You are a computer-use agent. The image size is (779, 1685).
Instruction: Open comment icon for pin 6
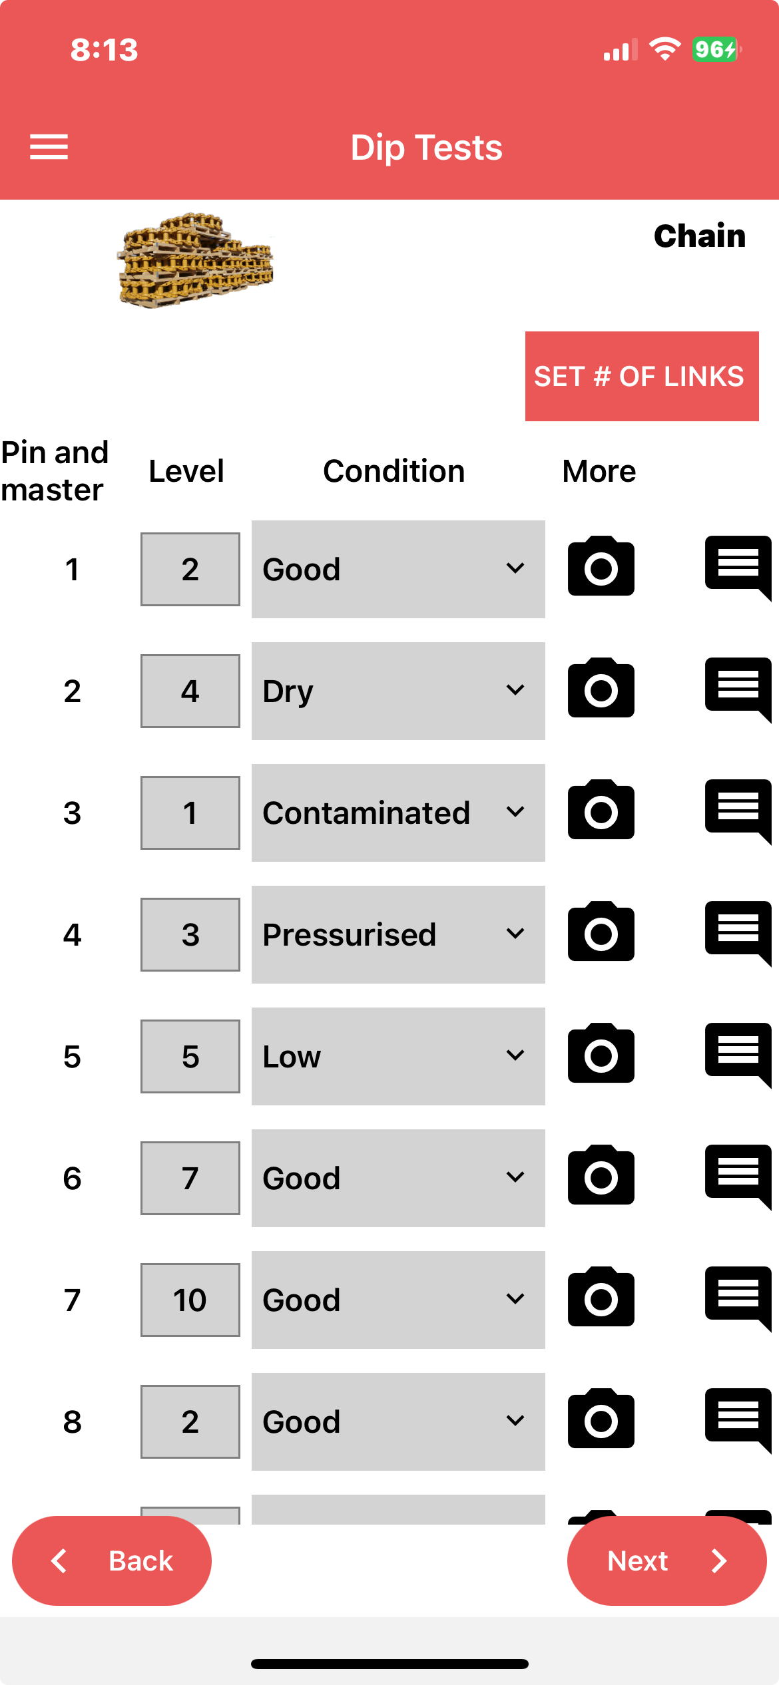pyautogui.click(x=738, y=1176)
